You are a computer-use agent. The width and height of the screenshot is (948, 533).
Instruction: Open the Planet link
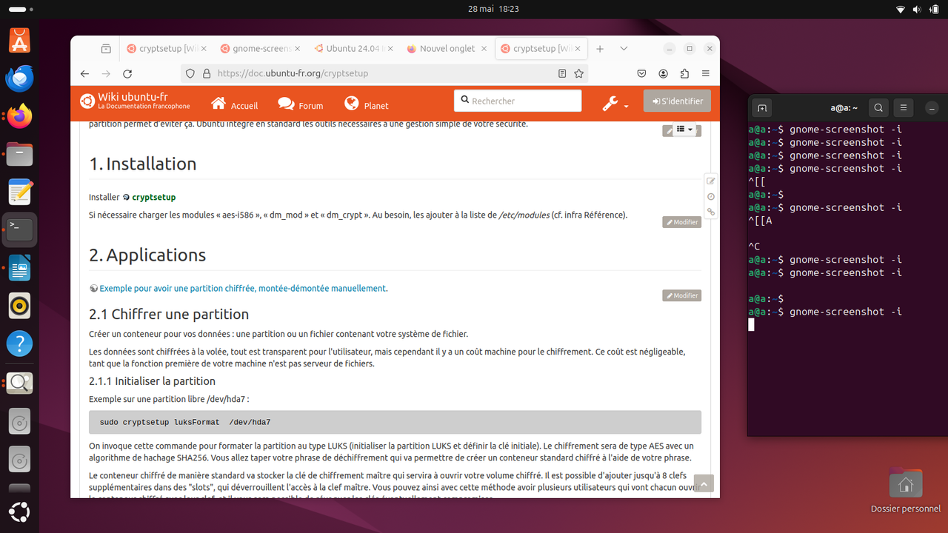(x=367, y=104)
